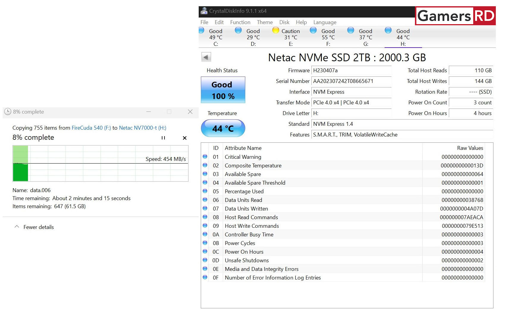Open the Function menu

tap(240, 22)
